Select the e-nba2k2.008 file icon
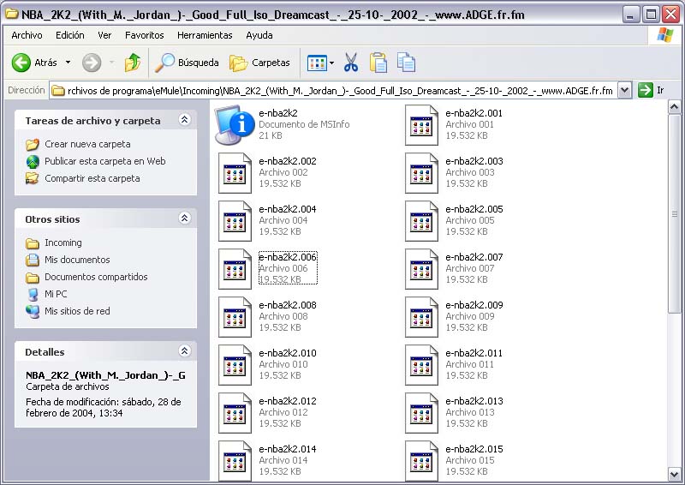The height and width of the screenshot is (485, 685). (x=235, y=317)
